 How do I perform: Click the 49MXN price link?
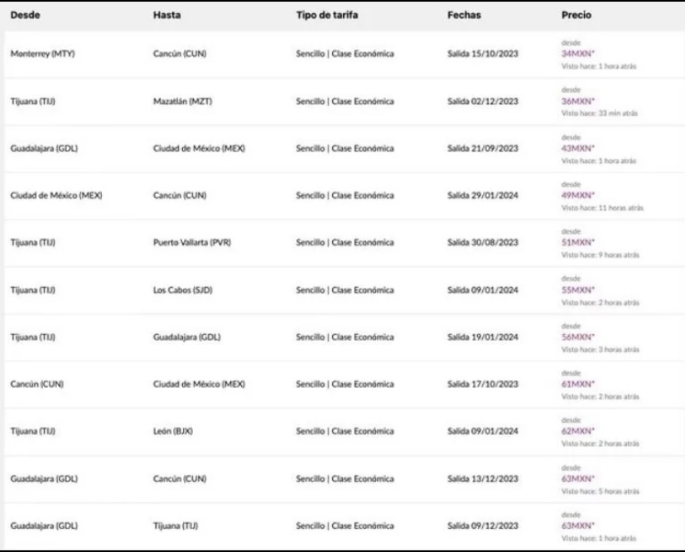[x=575, y=195]
